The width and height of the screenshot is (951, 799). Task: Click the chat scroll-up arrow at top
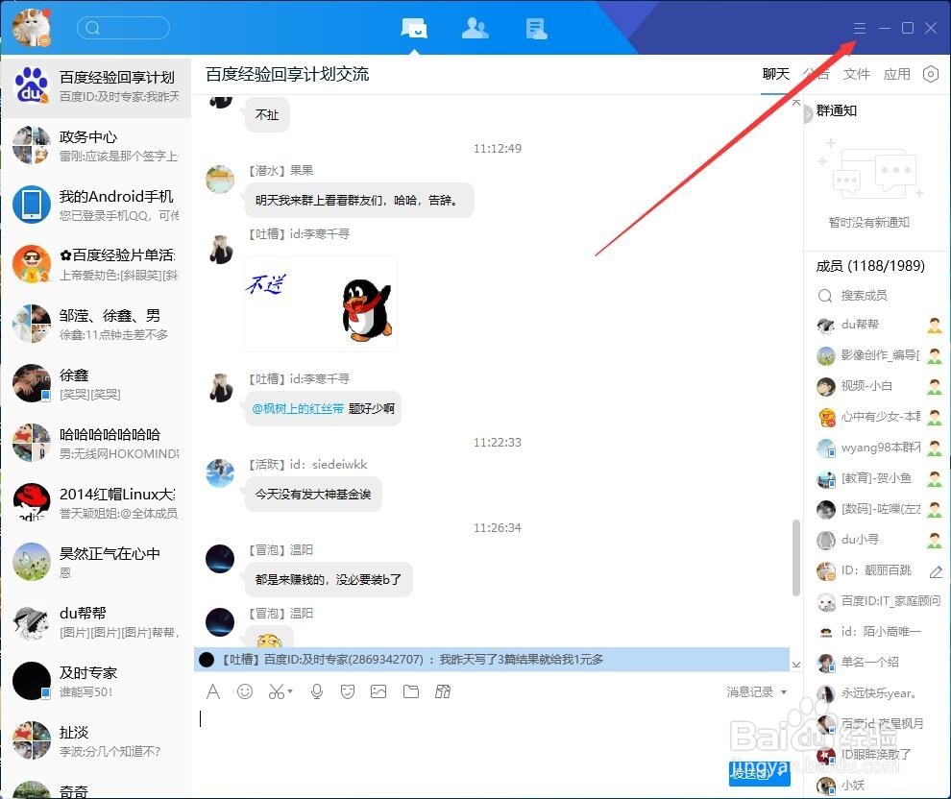pos(795,103)
